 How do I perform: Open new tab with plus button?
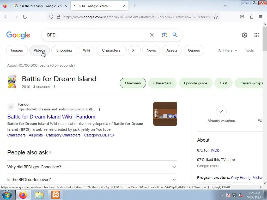click(134, 6)
